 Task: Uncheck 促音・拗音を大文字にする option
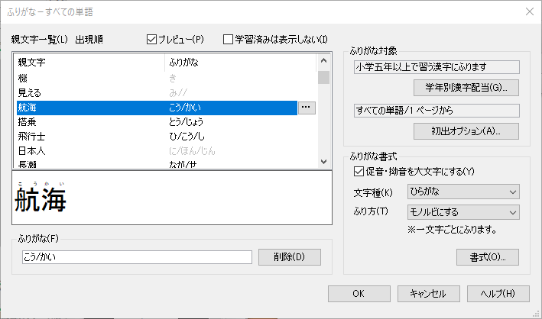pyautogui.click(x=360, y=171)
